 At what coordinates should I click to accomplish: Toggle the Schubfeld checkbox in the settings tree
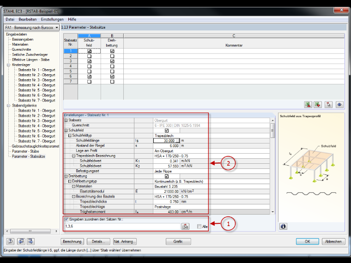click(x=167, y=131)
